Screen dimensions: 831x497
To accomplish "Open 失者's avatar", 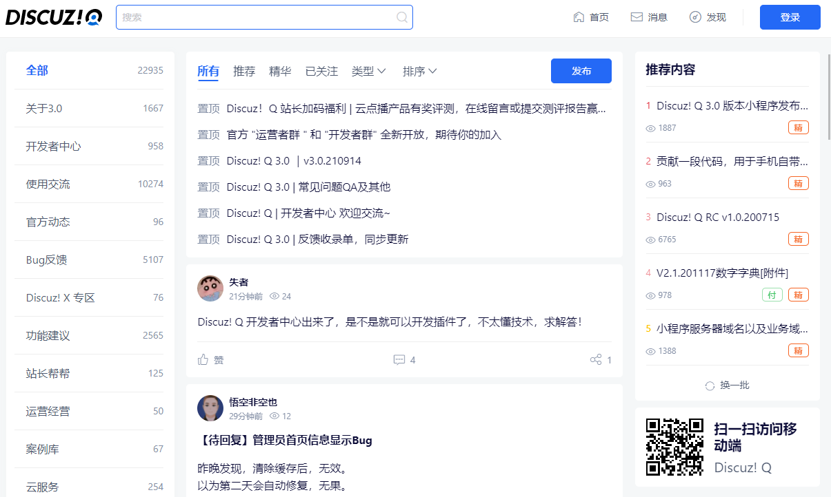I will tap(210, 288).
